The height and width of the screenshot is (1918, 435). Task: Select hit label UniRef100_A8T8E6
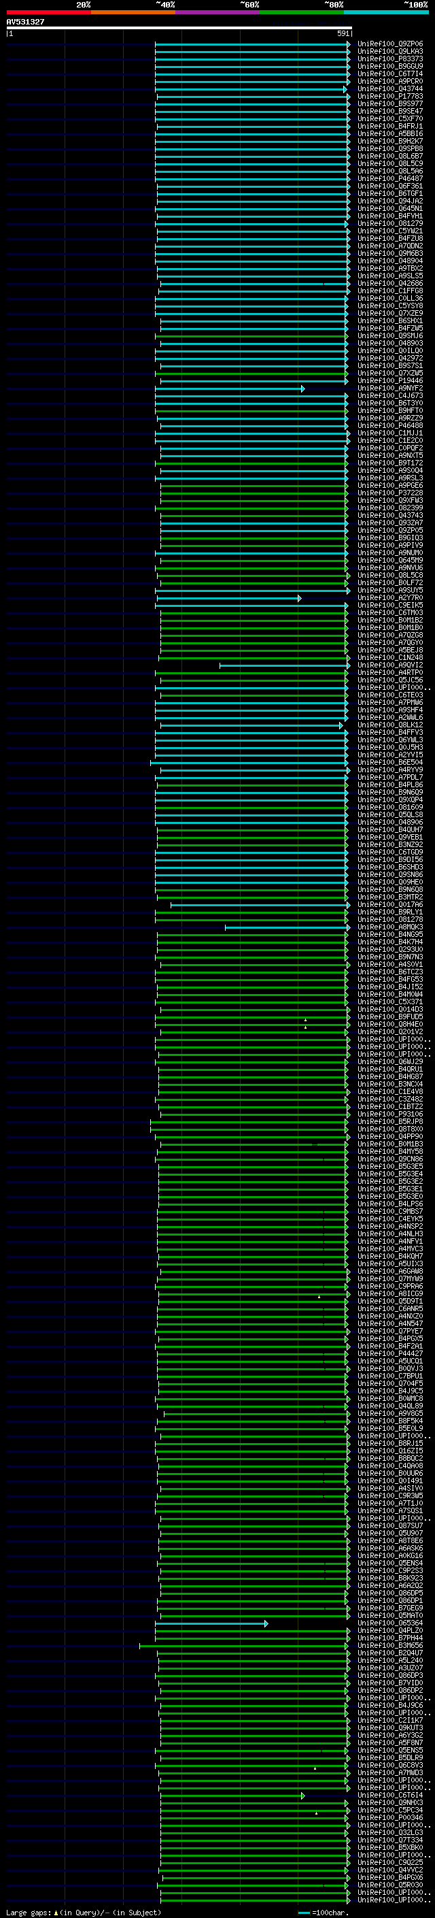390,1541
